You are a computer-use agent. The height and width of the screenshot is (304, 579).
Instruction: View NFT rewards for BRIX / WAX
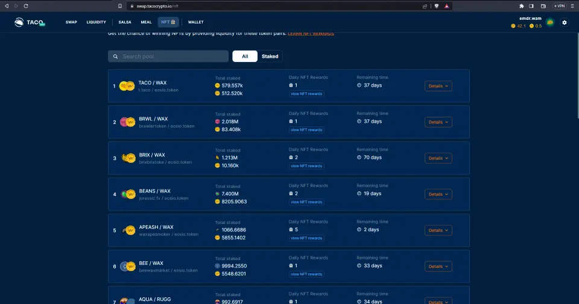(306, 166)
